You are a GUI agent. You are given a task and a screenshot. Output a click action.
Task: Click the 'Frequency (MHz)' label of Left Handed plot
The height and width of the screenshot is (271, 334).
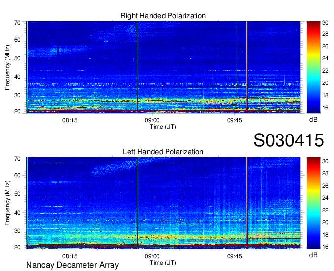[x=7, y=203]
